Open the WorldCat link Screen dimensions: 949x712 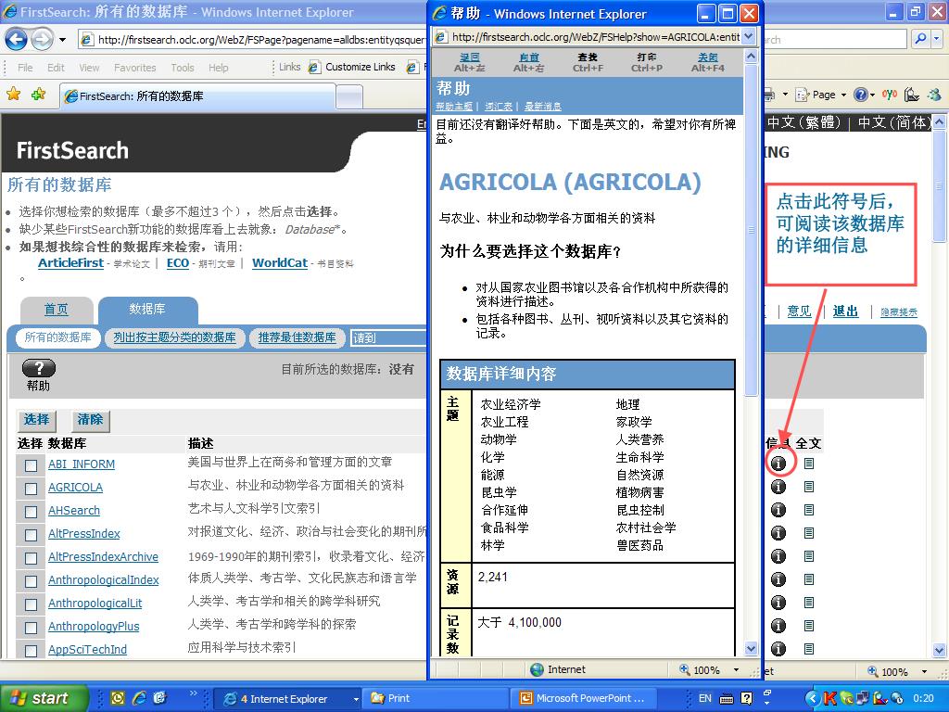pyautogui.click(x=280, y=262)
